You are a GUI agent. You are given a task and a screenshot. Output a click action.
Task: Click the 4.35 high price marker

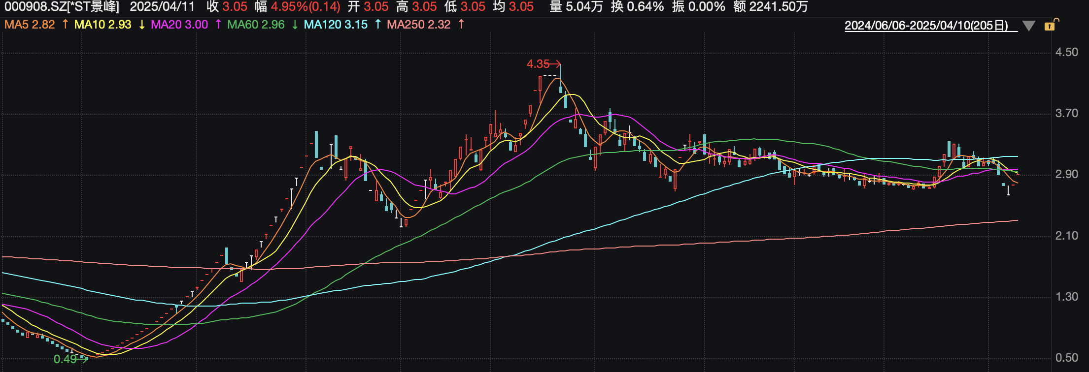(538, 64)
